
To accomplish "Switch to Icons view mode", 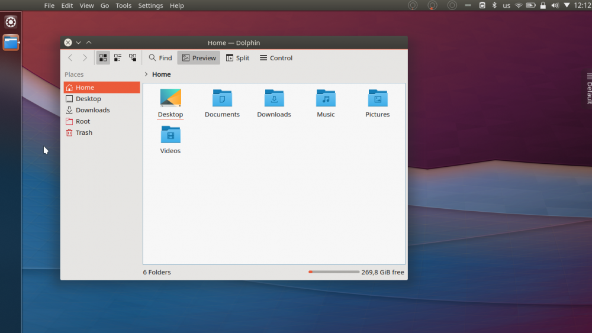I will click(x=102, y=58).
